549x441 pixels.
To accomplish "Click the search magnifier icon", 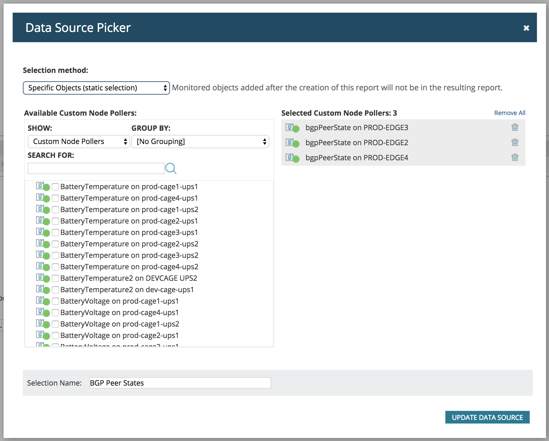I will (x=171, y=168).
